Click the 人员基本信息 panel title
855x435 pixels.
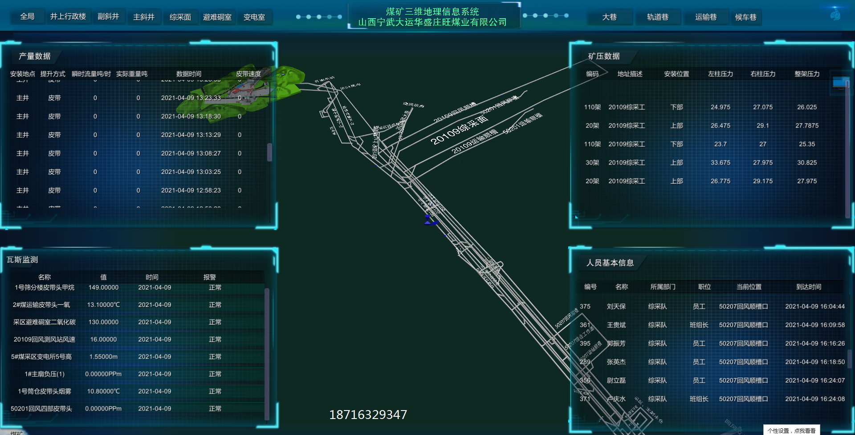point(610,263)
